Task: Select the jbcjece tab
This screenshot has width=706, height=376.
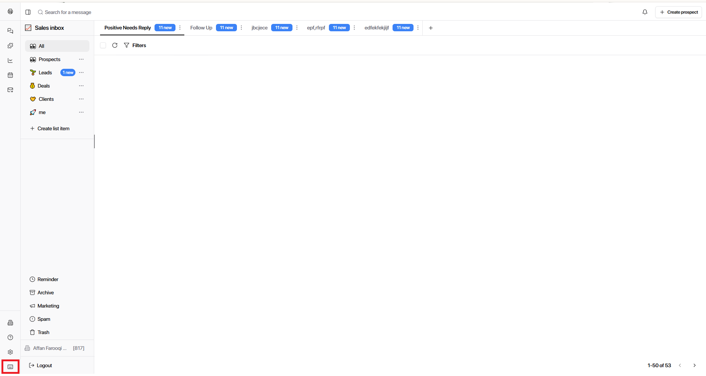Action: click(259, 28)
